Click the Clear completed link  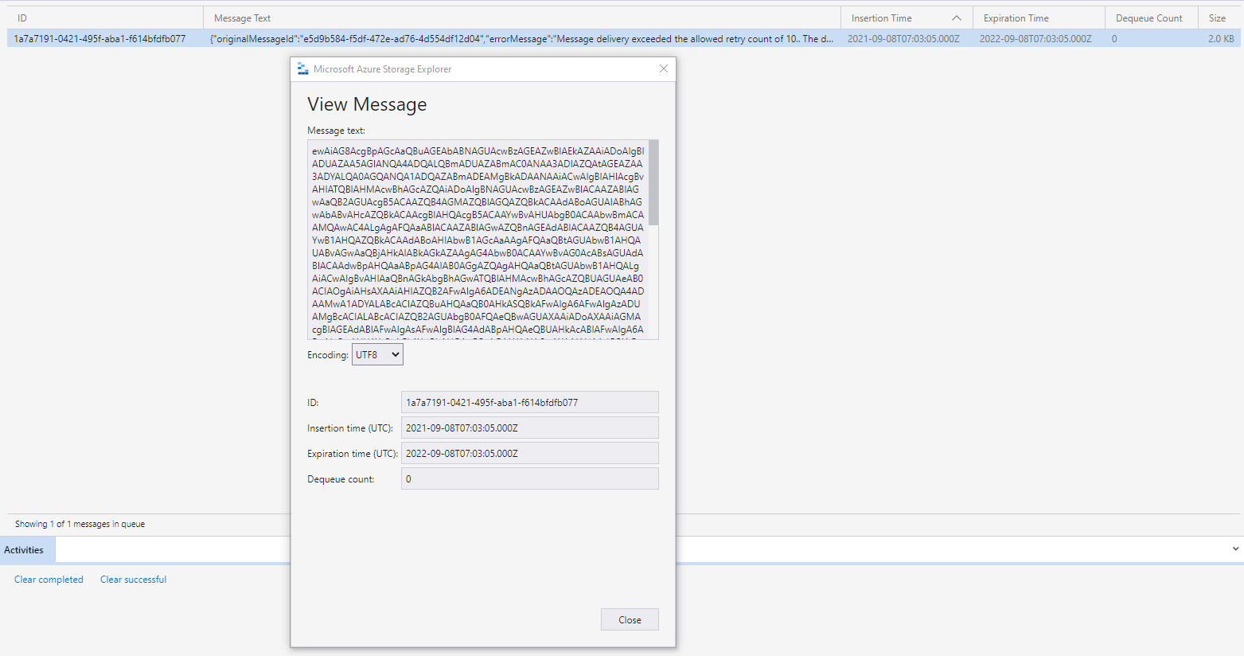click(x=48, y=579)
